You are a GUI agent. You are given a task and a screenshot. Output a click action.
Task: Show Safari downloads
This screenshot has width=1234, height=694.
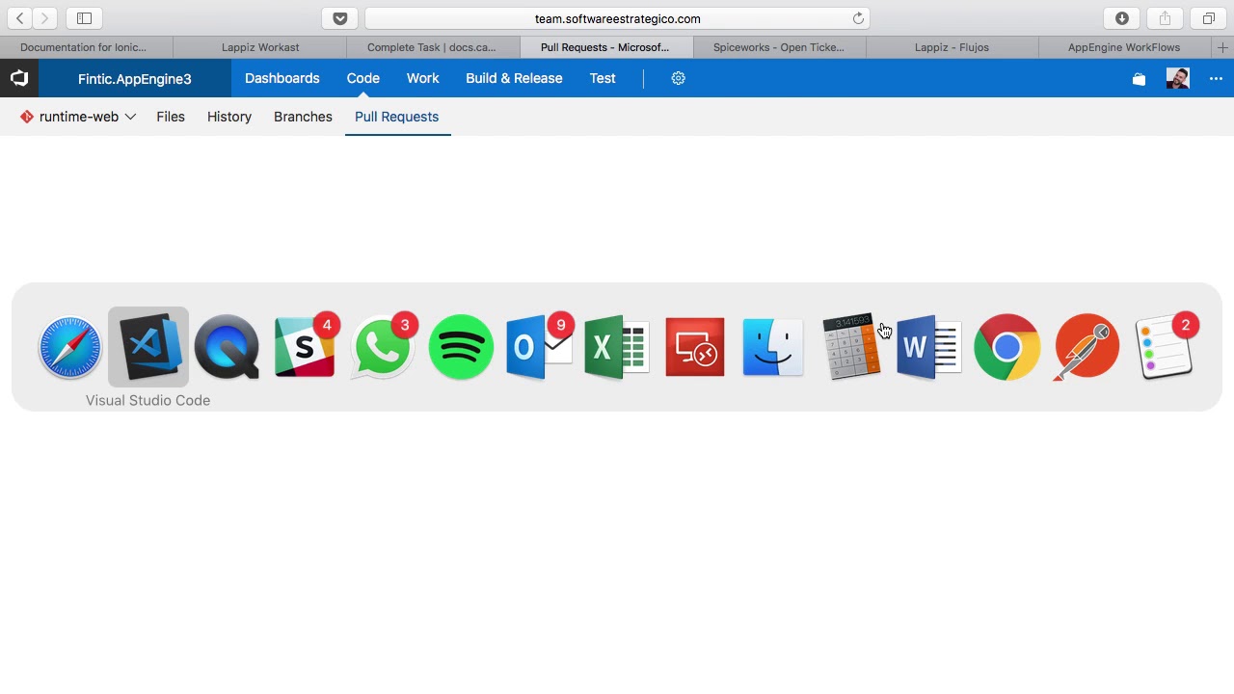click(x=1122, y=18)
